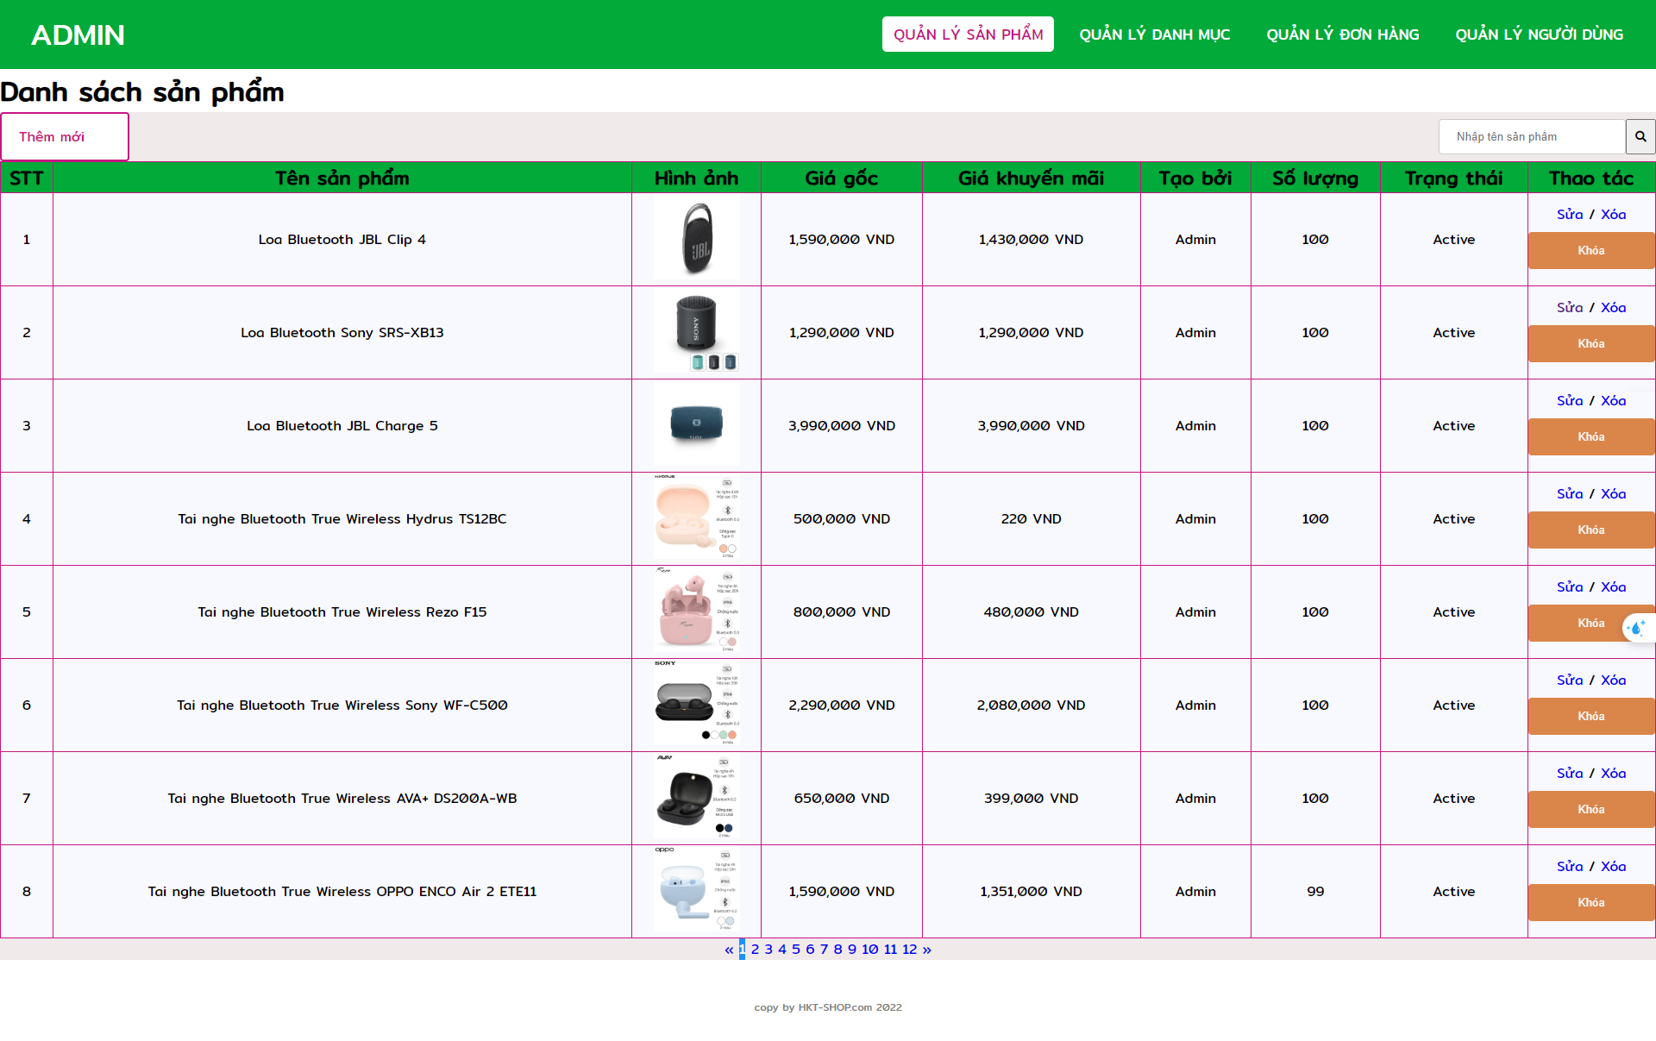Viewport: 1656px width, 1041px height.
Task: Open Quản lý đơn hàng menu
Action: (1342, 34)
